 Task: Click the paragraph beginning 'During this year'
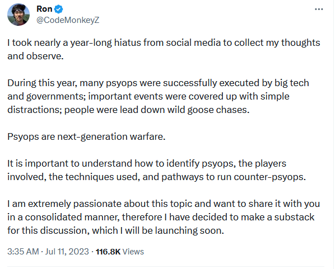(x=158, y=96)
